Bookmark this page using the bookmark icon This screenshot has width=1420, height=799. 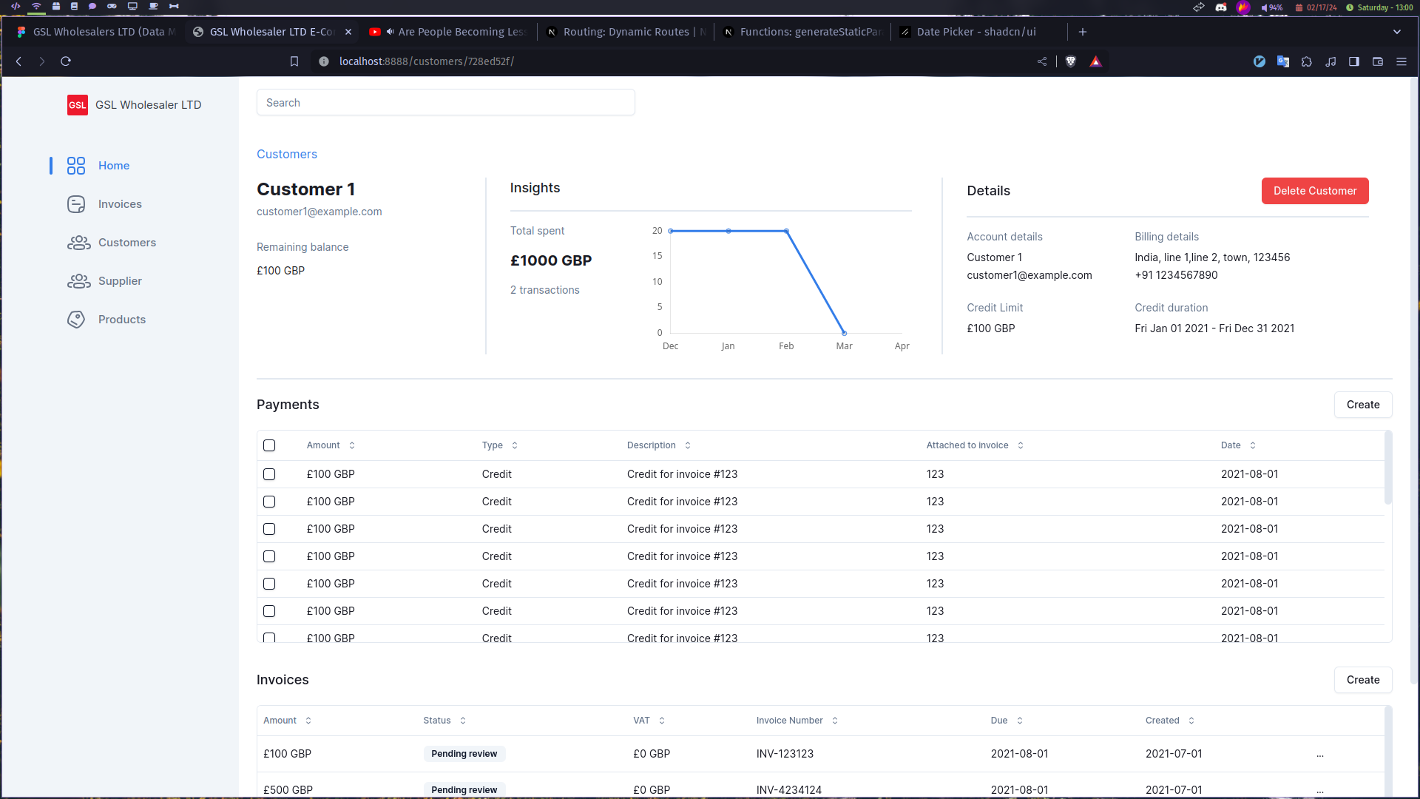click(x=294, y=61)
